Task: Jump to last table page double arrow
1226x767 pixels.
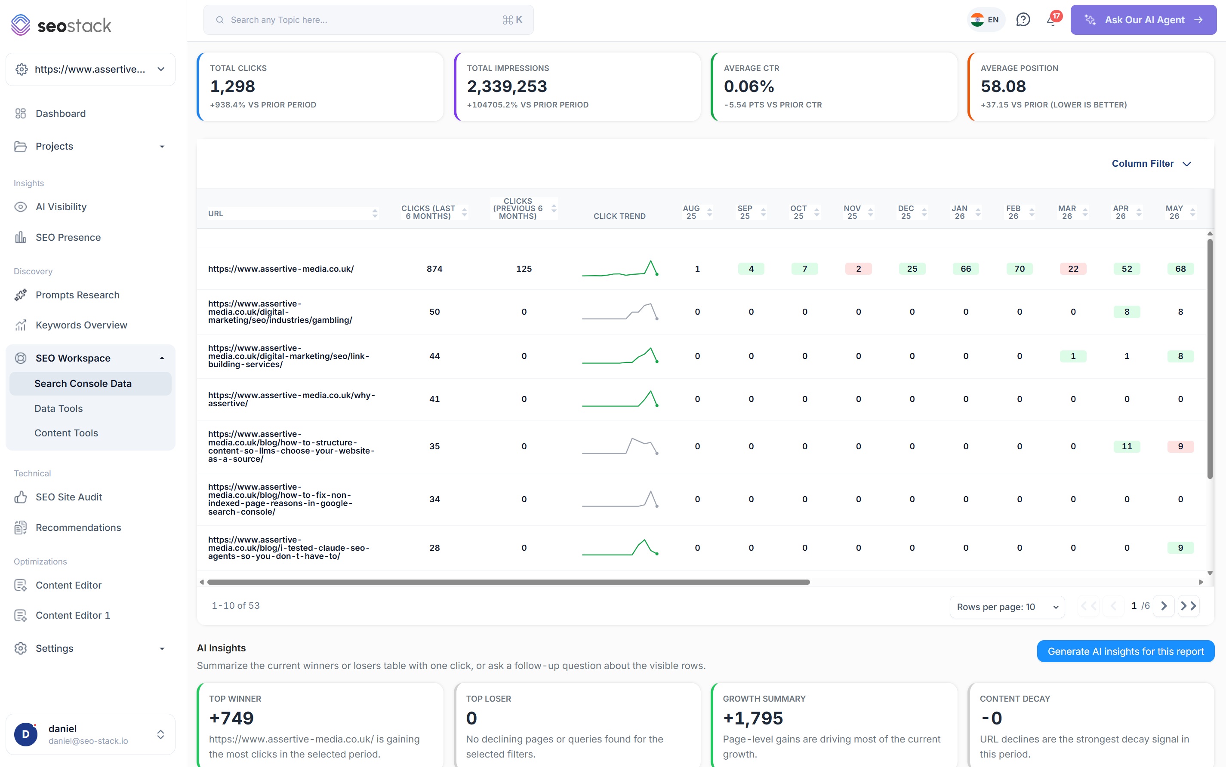Action: point(1189,606)
